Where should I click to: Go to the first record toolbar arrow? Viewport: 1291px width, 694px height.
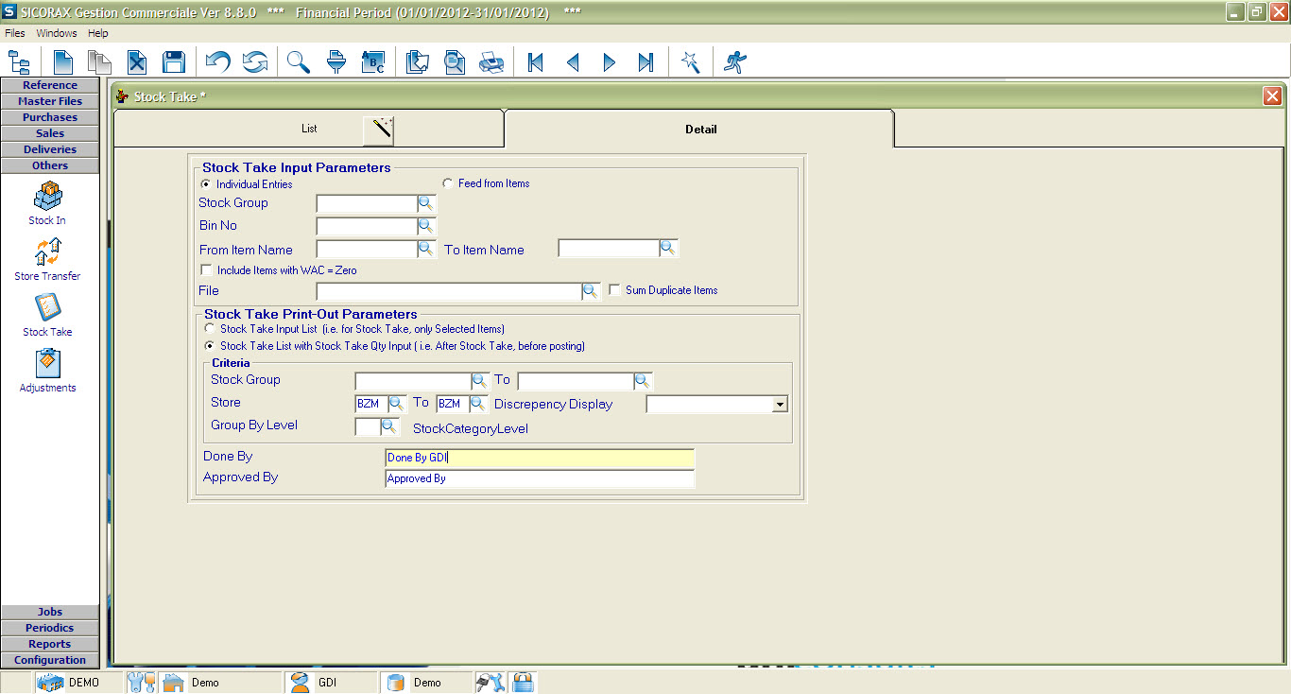click(536, 62)
